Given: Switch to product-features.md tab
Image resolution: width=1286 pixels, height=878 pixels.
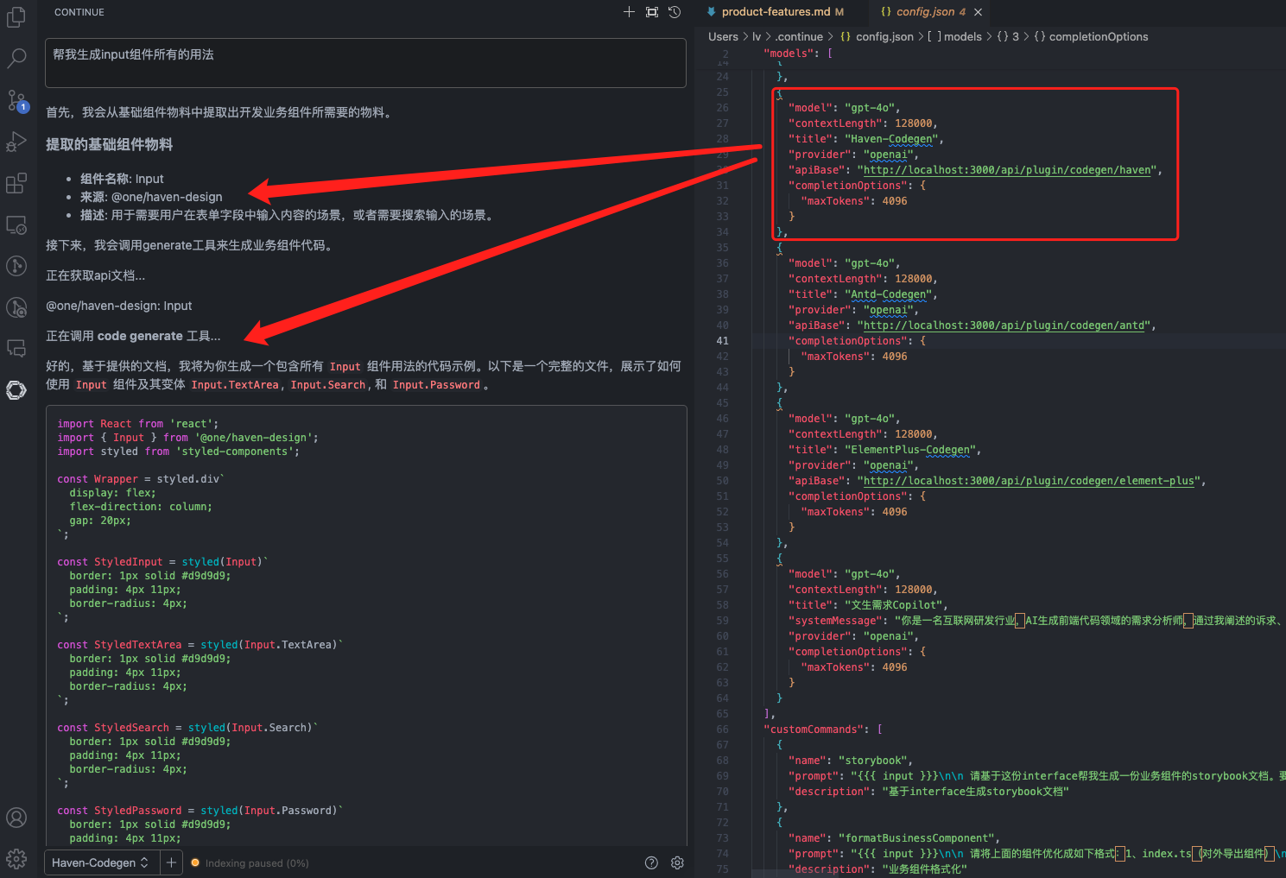Looking at the screenshot, I should coord(776,12).
